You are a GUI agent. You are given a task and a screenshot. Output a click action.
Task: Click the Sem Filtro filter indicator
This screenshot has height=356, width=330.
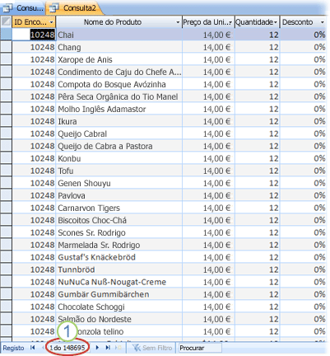(x=152, y=348)
